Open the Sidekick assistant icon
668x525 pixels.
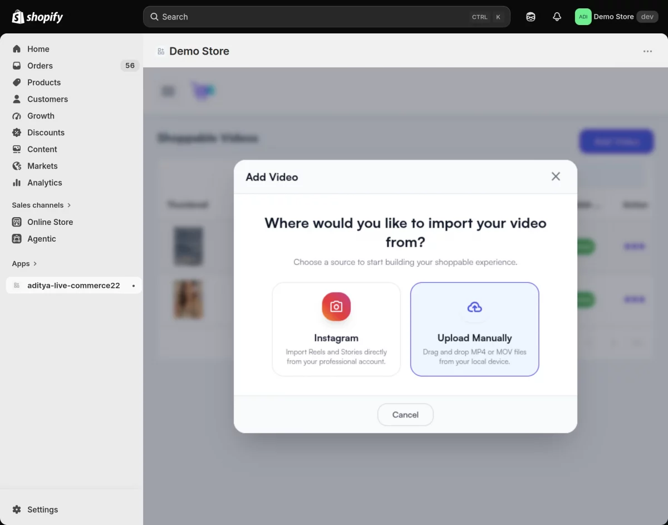point(531,17)
